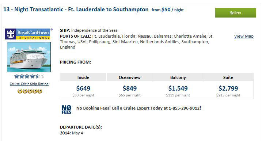Click the blue star rating icons
This screenshot has height=141, width=262.
point(29,76)
